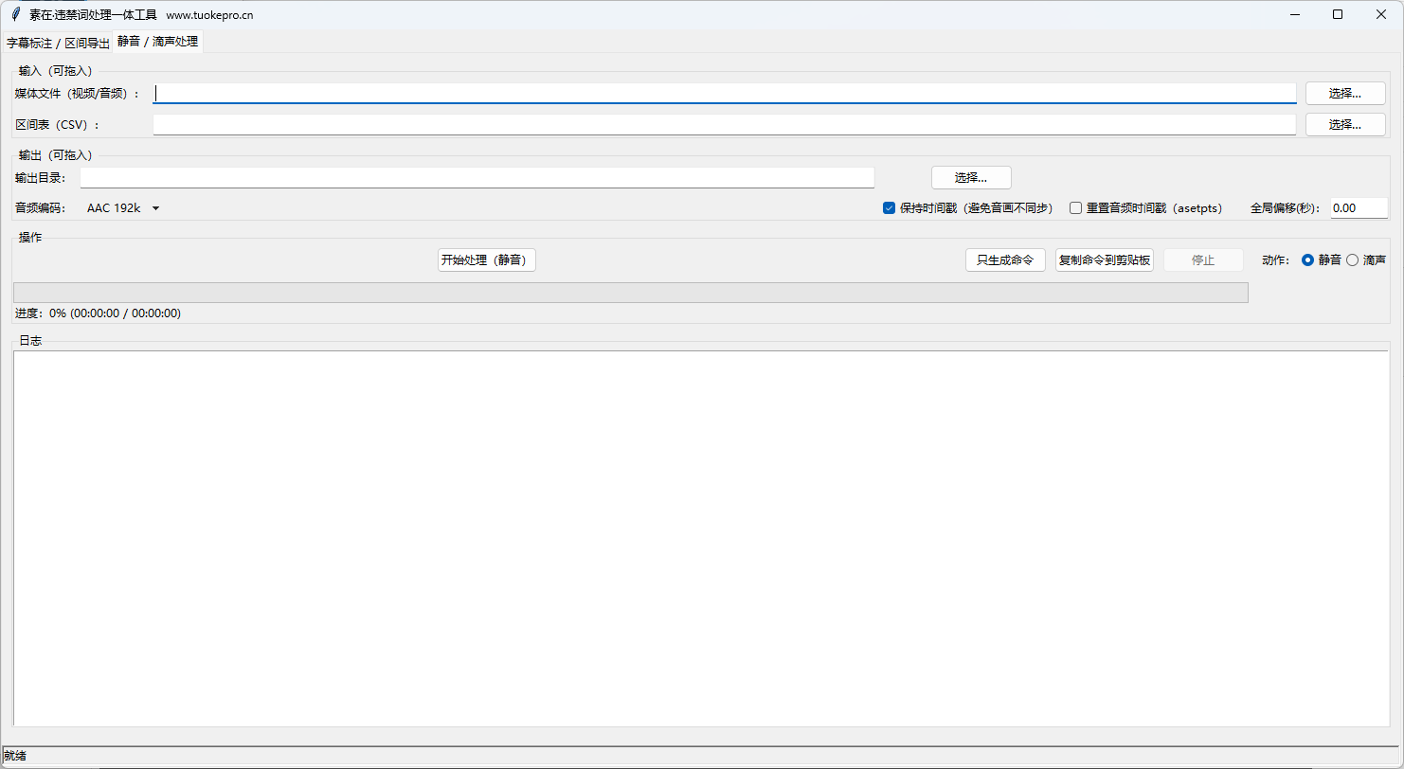Start processing with 开始处理 (静音) button

(487, 259)
